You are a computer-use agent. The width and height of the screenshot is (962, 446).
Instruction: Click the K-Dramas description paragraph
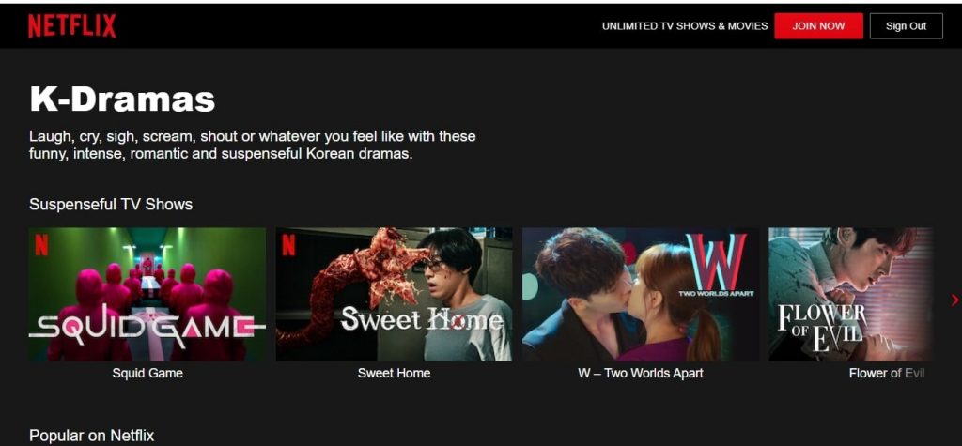click(252, 145)
